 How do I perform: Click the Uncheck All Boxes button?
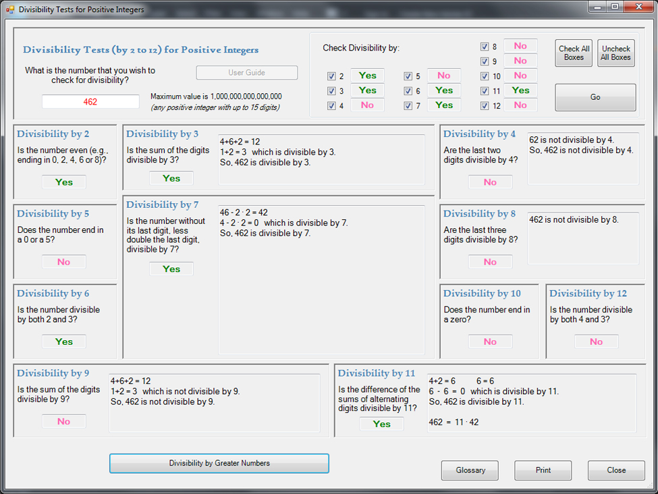click(x=616, y=53)
